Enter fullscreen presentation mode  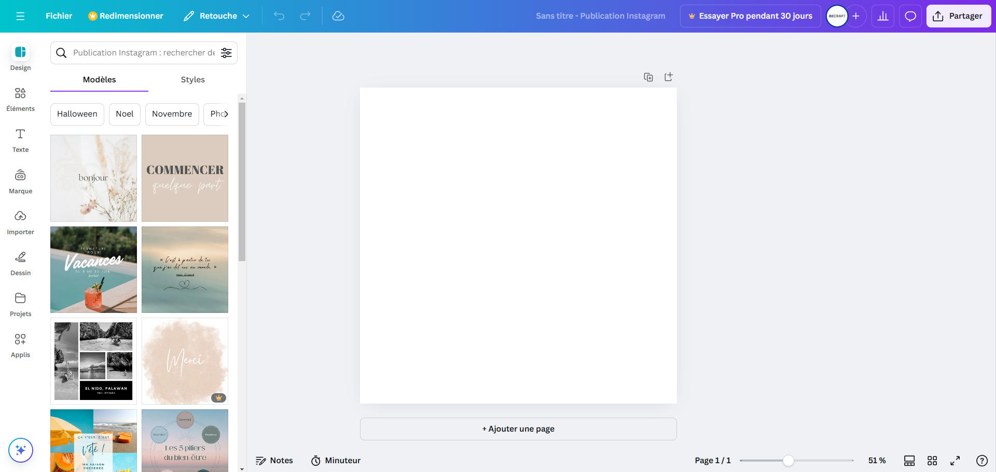click(955, 461)
